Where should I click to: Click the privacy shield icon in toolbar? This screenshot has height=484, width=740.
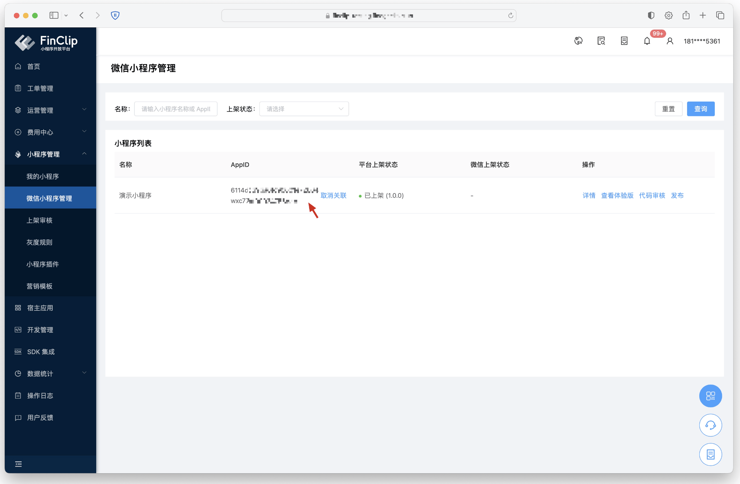tap(115, 15)
